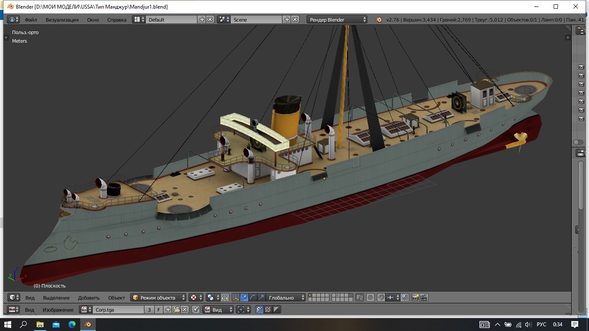Toggle snap magnet in 3D viewport header
The image size is (589, 331).
tap(381, 297)
